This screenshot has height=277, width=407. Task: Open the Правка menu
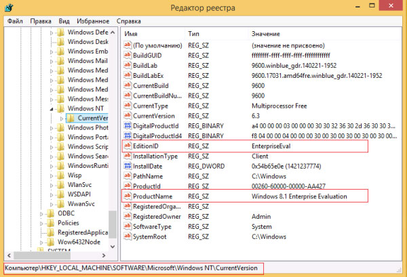[41, 21]
